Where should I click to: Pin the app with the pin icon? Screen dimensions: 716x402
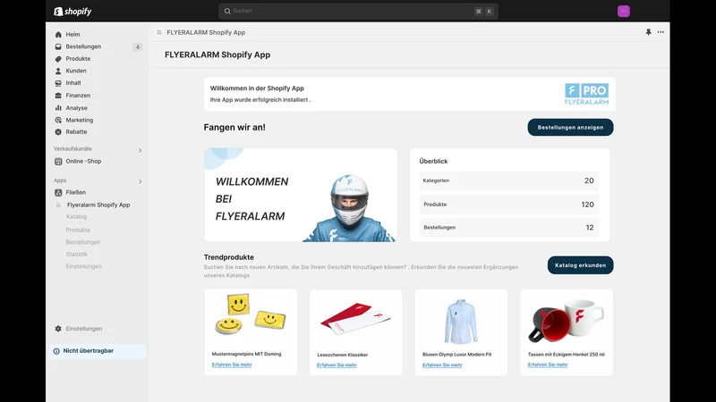pos(648,32)
